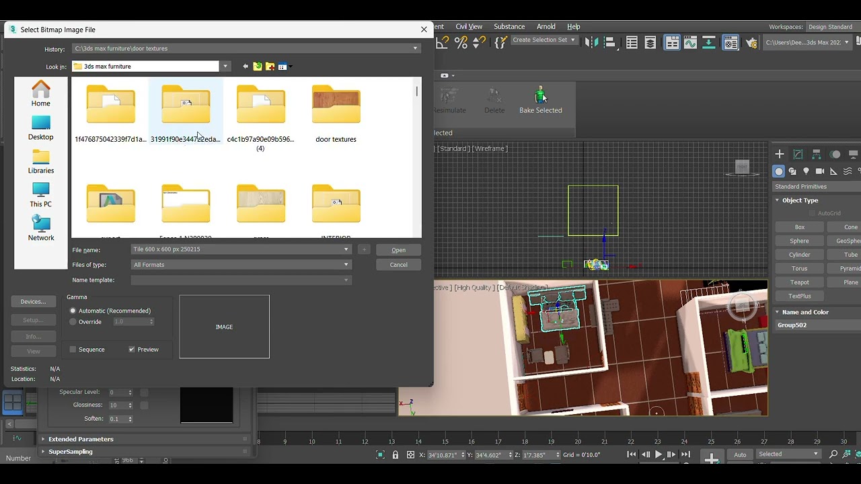Select Automatic (Recommended) gamma option
The width and height of the screenshot is (861, 484).
click(x=73, y=311)
